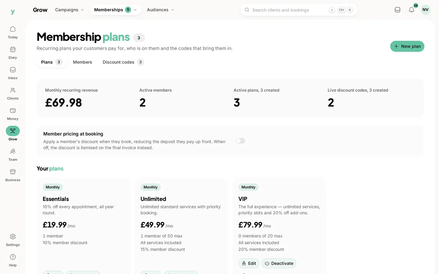Screen dimensions: 439x274
Task: Open the top bar inbox tray icon
Action: [x=398, y=10]
